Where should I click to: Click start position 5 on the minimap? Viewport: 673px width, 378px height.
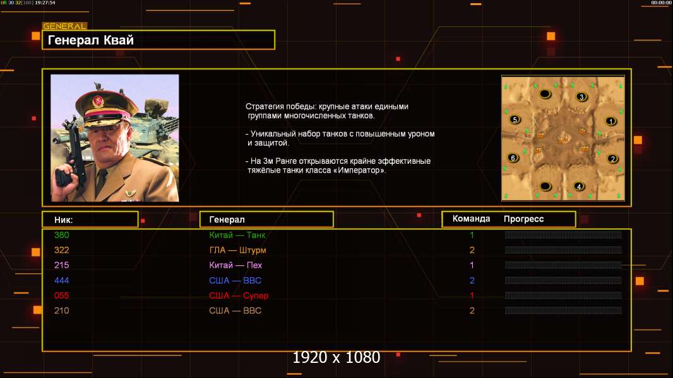[x=515, y=120]
